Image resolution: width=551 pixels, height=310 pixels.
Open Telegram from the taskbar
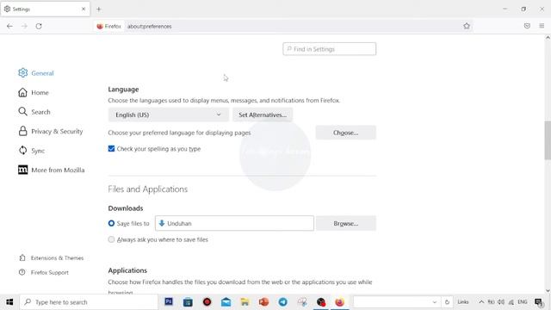pos(283,302)
